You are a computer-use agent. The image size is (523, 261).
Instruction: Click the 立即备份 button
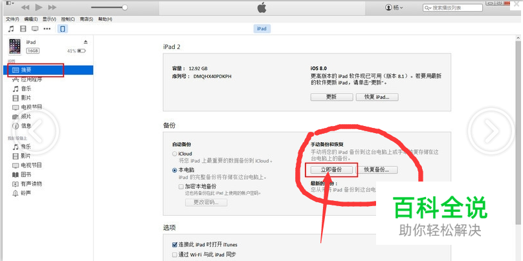(x=331, y=170)
